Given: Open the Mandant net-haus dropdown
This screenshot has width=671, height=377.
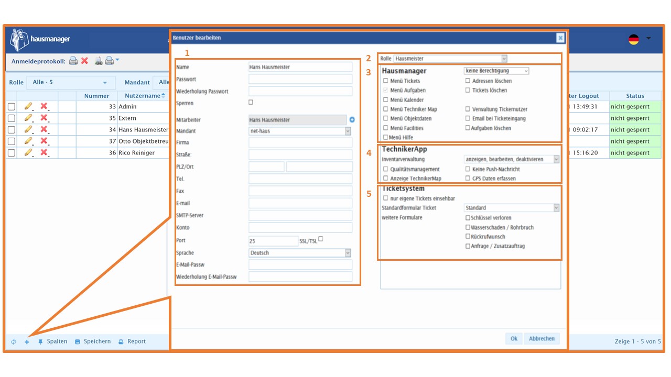Looking at the screenshot, I should pos(300,131).
